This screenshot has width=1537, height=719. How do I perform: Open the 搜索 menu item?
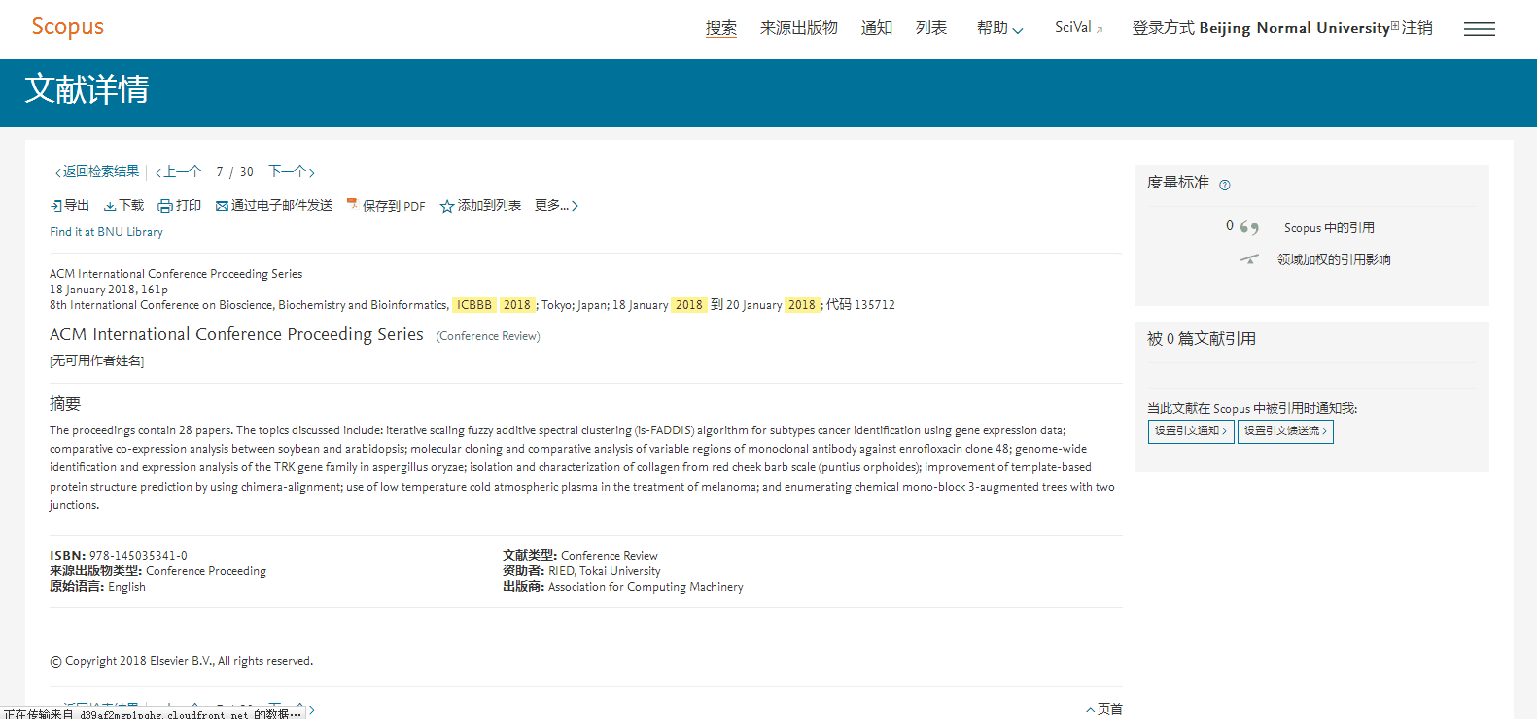tap(721, 28)
